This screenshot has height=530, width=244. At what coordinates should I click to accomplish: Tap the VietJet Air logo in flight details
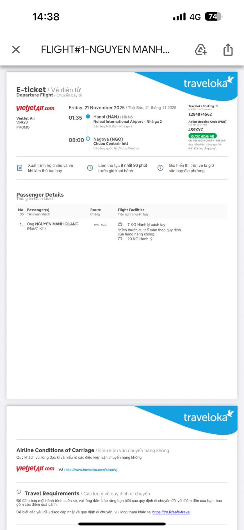pyautogui.click(x=35, y=108)
